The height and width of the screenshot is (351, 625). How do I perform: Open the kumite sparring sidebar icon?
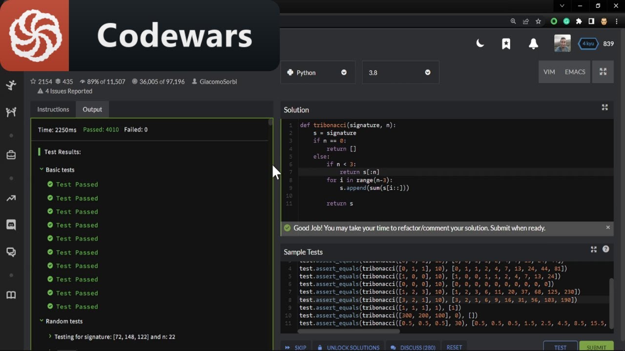(x=11, y=113)
